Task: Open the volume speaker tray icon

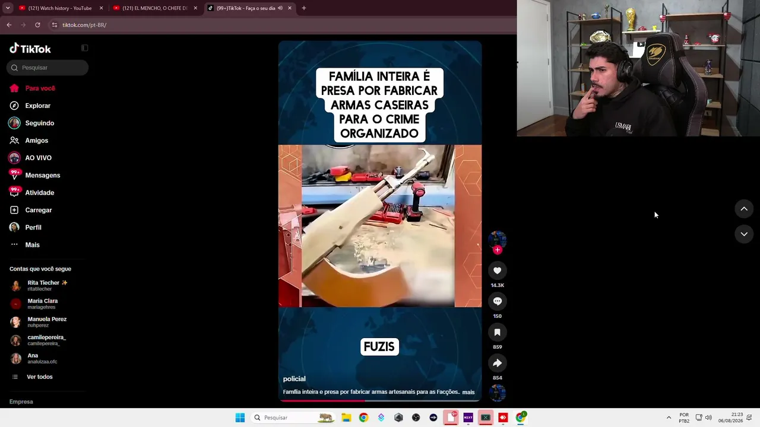Action: 708,418
